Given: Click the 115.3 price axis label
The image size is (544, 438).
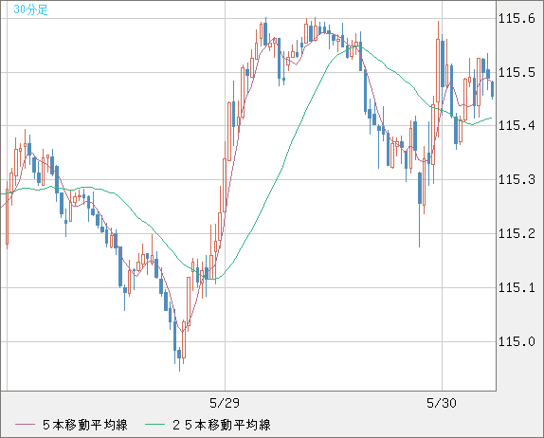Looking at the screenshot, I should pos(517,179).
